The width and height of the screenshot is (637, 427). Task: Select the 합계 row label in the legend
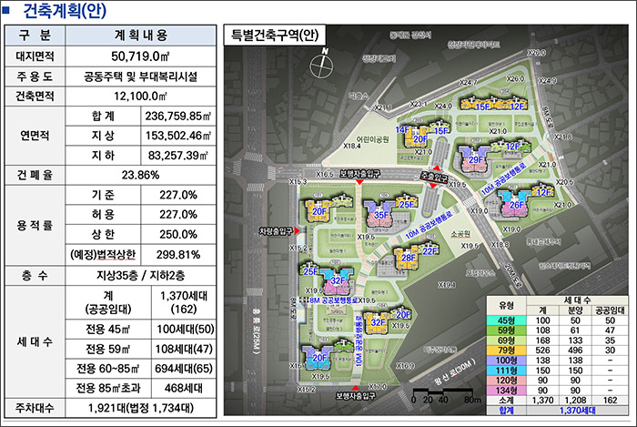tap(506, 411)
